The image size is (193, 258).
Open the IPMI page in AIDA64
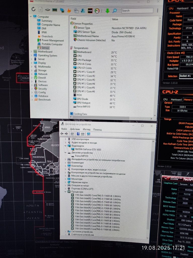[x=44, y=33]
